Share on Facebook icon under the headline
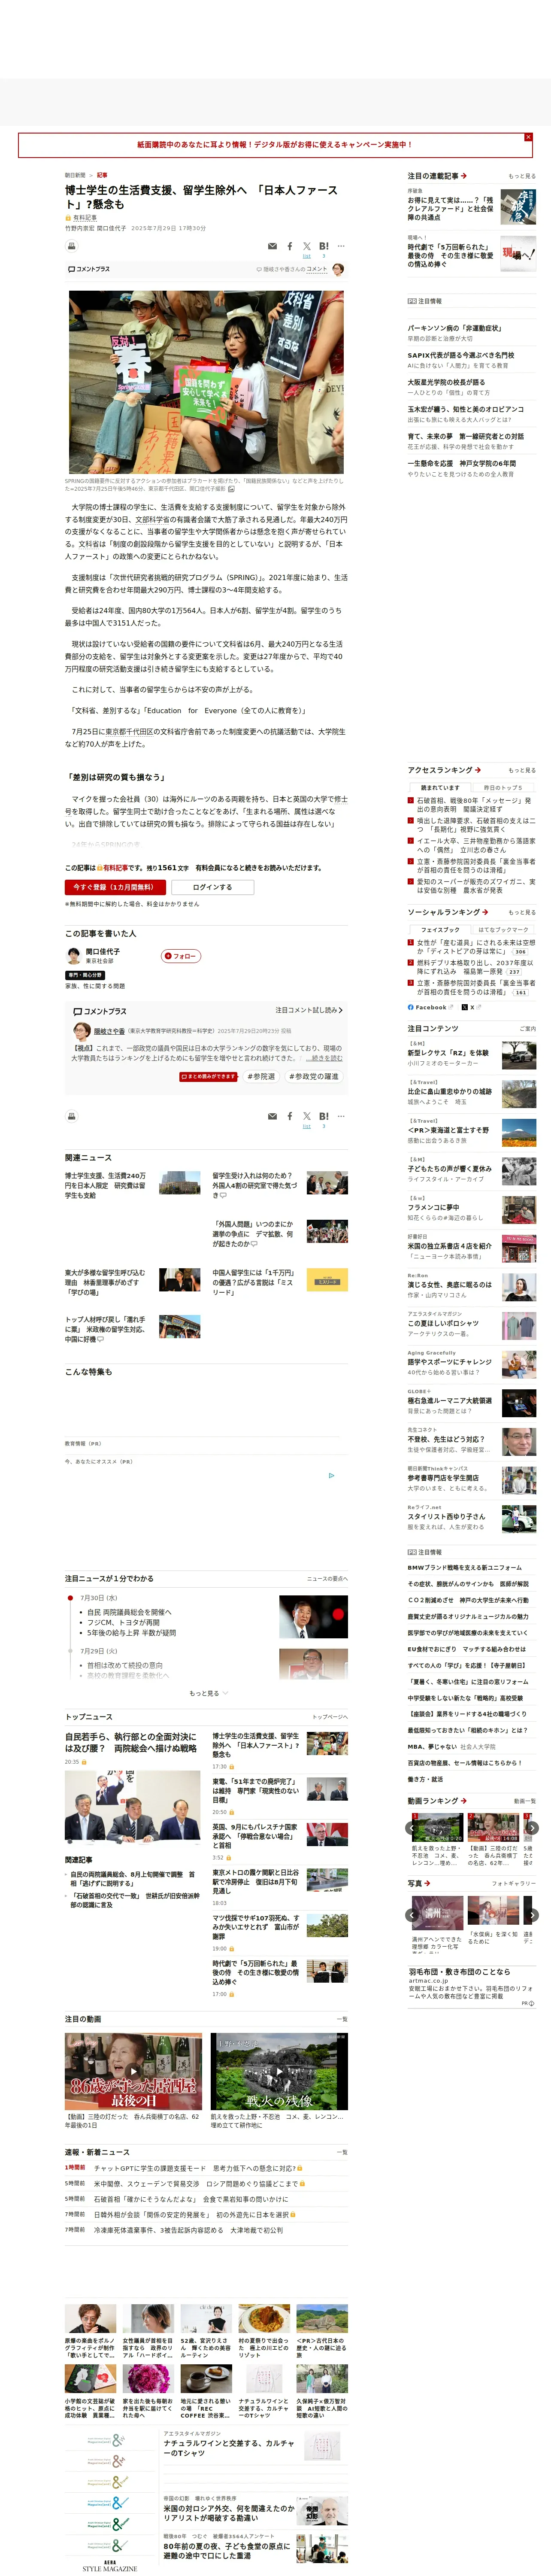The width and height of the screenshot is (551, 2576). (x=290, y=246)
